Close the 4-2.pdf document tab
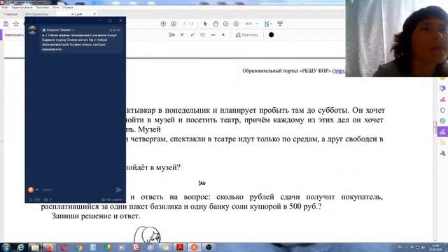 (x=94, y=14)
